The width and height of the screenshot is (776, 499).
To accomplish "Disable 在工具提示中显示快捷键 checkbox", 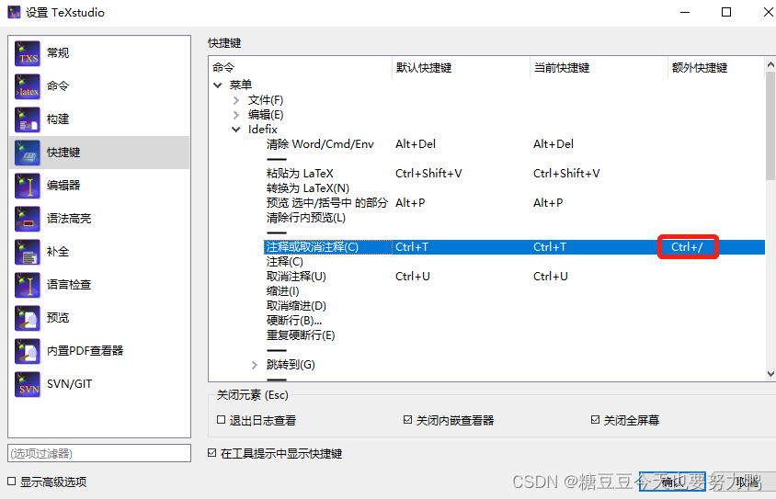I will click(x=211, y=453).
